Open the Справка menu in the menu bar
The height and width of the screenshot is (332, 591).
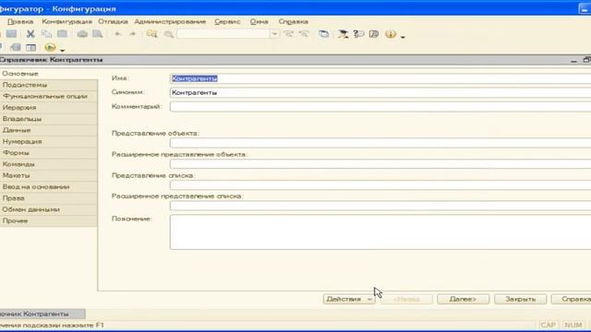[x=294, y=21]
